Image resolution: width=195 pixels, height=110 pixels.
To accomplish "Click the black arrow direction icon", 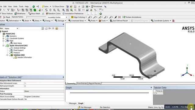I will click(x=116, y=17).
